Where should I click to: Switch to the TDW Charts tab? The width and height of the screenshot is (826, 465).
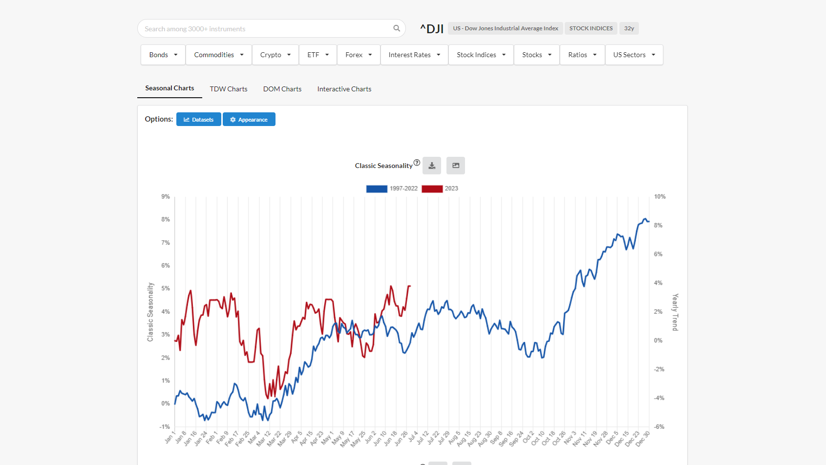[229, 89]
